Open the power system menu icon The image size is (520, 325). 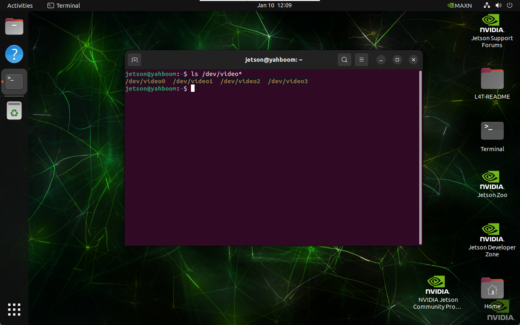coord(510,6)
